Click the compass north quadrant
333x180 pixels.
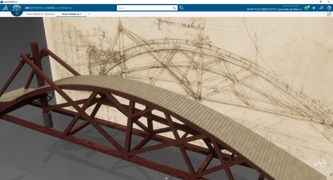tap(17, 6)
